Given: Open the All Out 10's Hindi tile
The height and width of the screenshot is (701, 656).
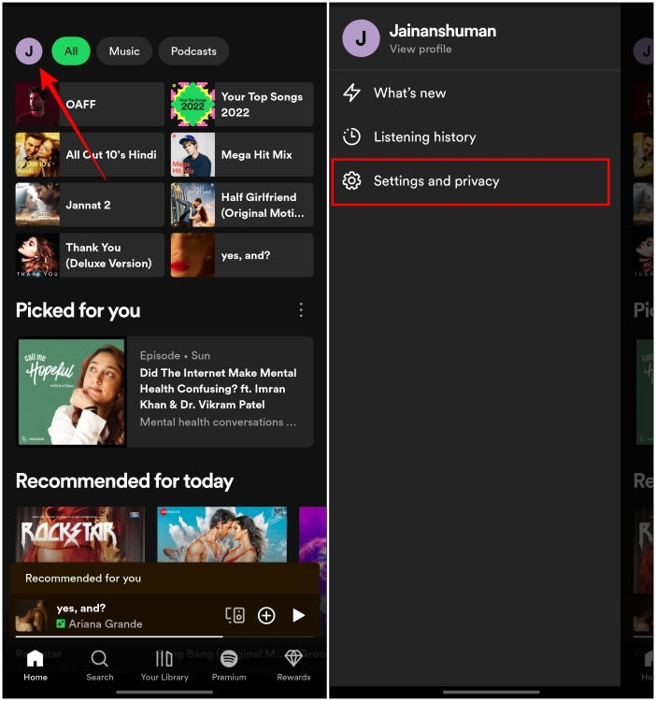Looking at the screenshot, I should (x=90, y=154).
